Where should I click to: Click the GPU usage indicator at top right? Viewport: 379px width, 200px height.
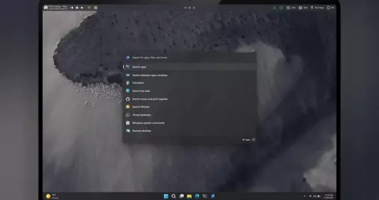pos(331,8)
